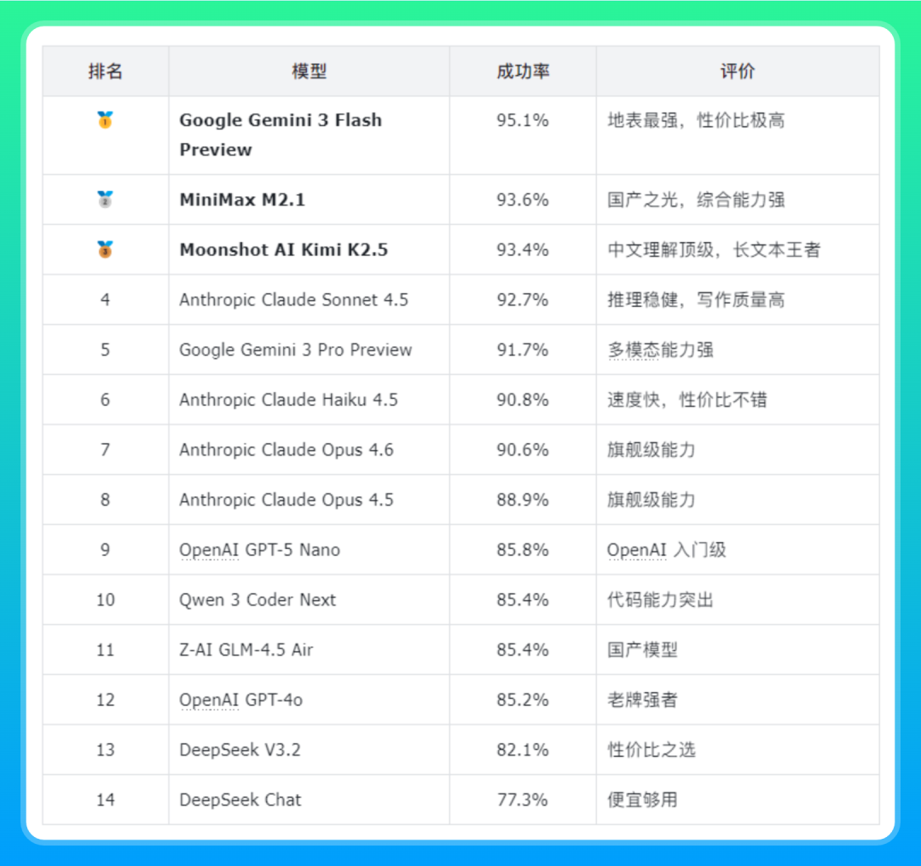Click the 评价 column header

pyautogui.click(x=738, y=71)
